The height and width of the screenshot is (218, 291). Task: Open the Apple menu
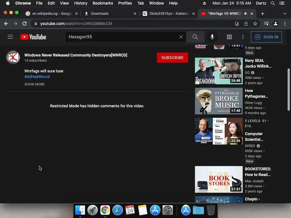click(x=8, y=3)
